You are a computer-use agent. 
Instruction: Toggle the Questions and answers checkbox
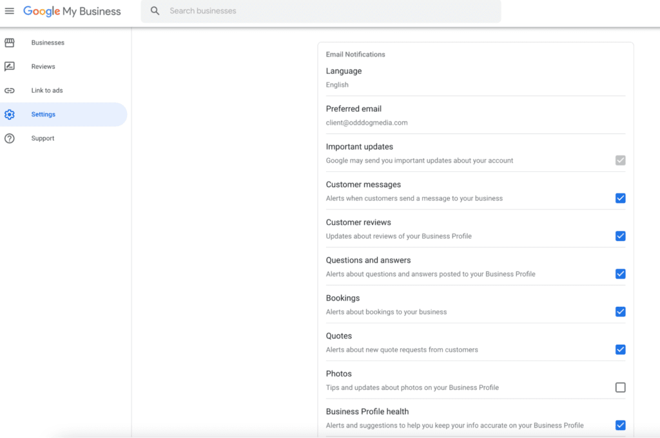pos(620,273)
